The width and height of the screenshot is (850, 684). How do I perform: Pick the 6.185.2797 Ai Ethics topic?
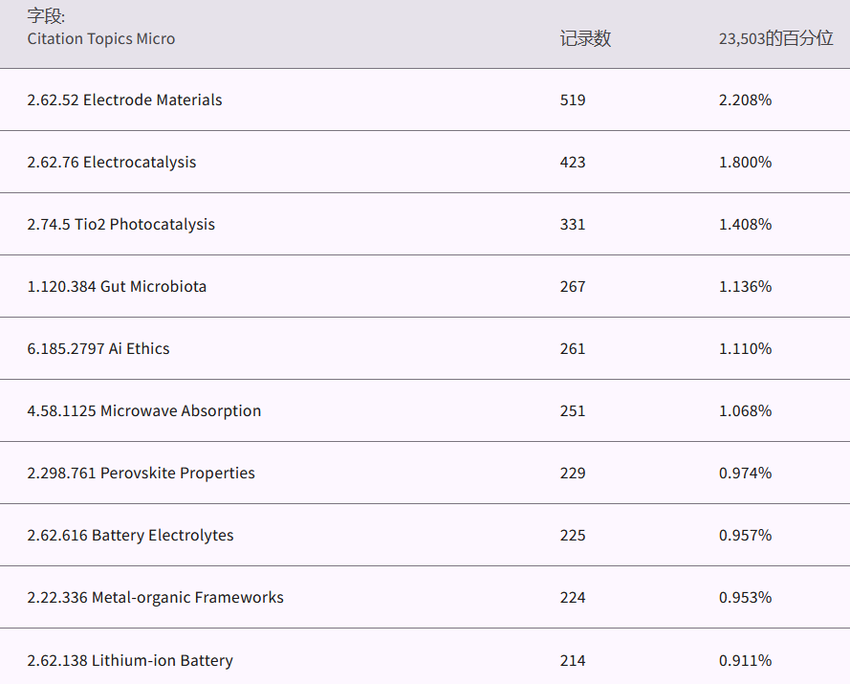click(x=98, y=349)
